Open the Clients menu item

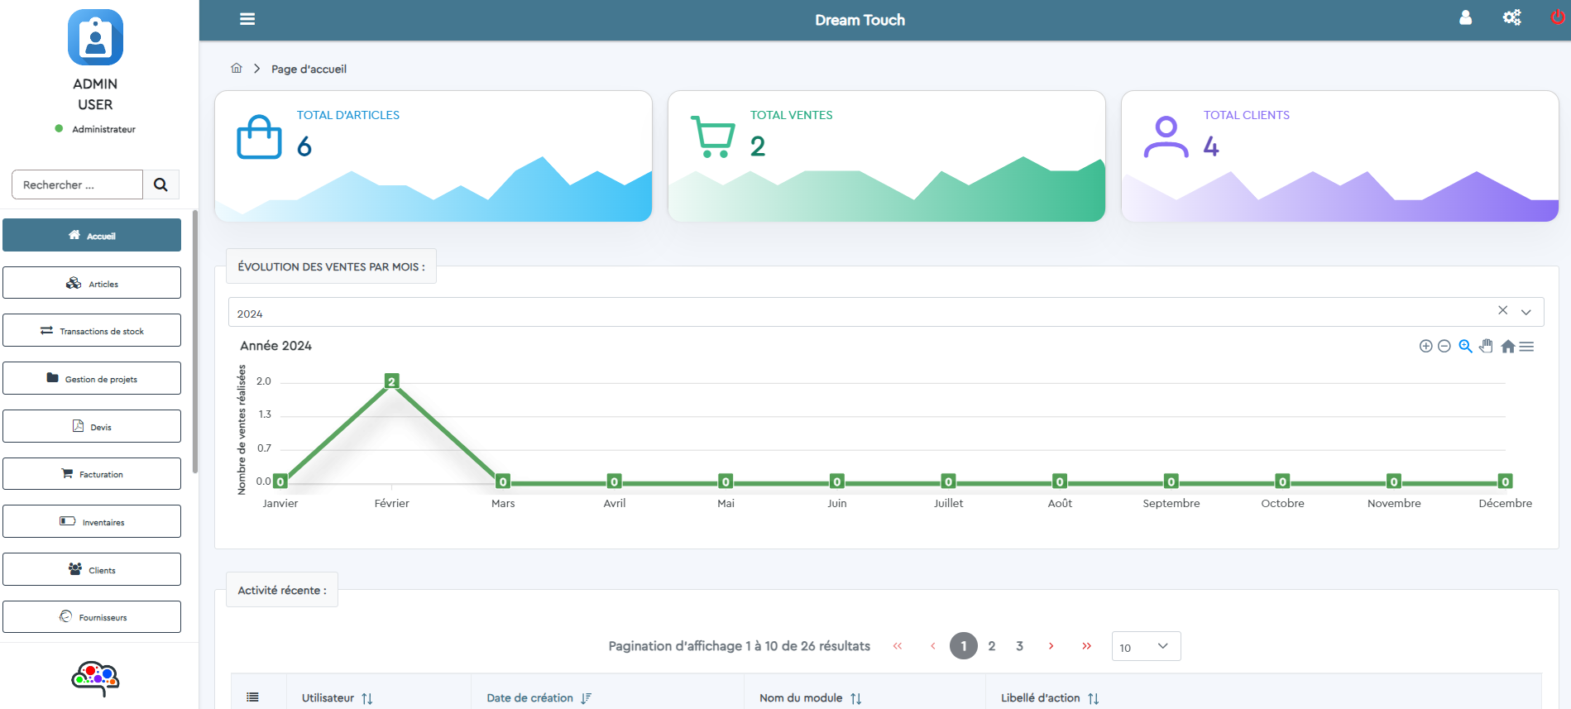(x=92, y=569)
